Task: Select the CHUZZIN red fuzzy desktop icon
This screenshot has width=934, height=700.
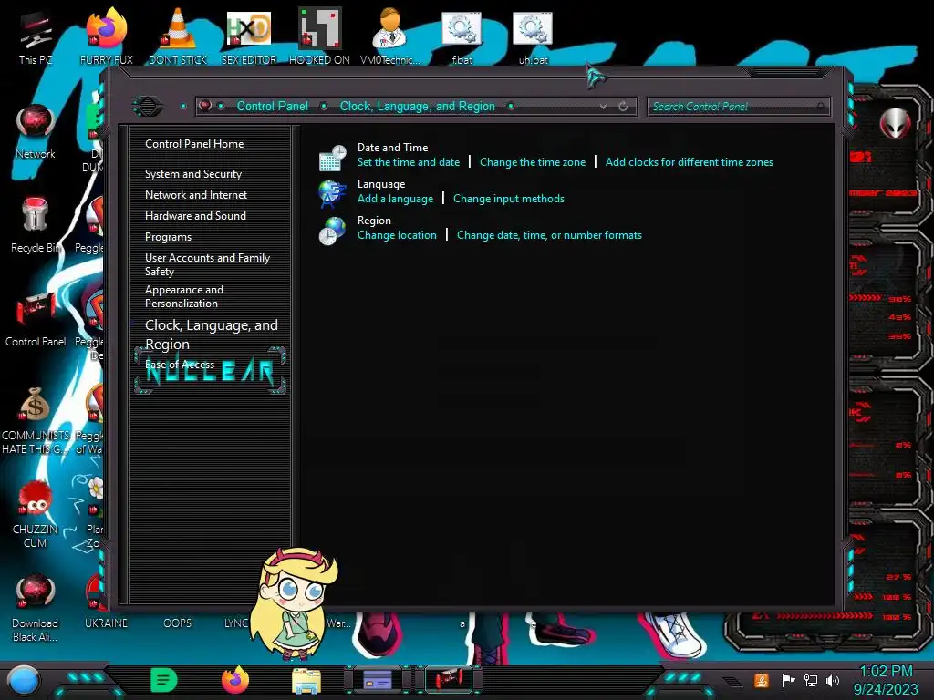Action: 36,515
